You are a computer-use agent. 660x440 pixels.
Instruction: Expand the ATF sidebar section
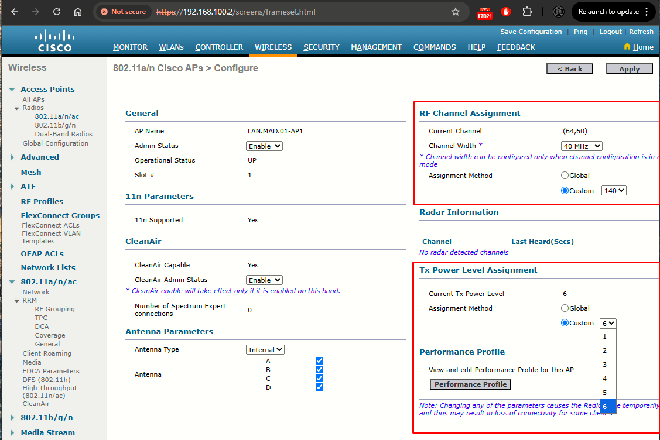tap(12, 186)
